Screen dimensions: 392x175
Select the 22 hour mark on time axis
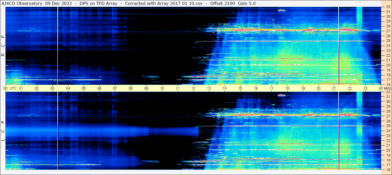[350, 88]
